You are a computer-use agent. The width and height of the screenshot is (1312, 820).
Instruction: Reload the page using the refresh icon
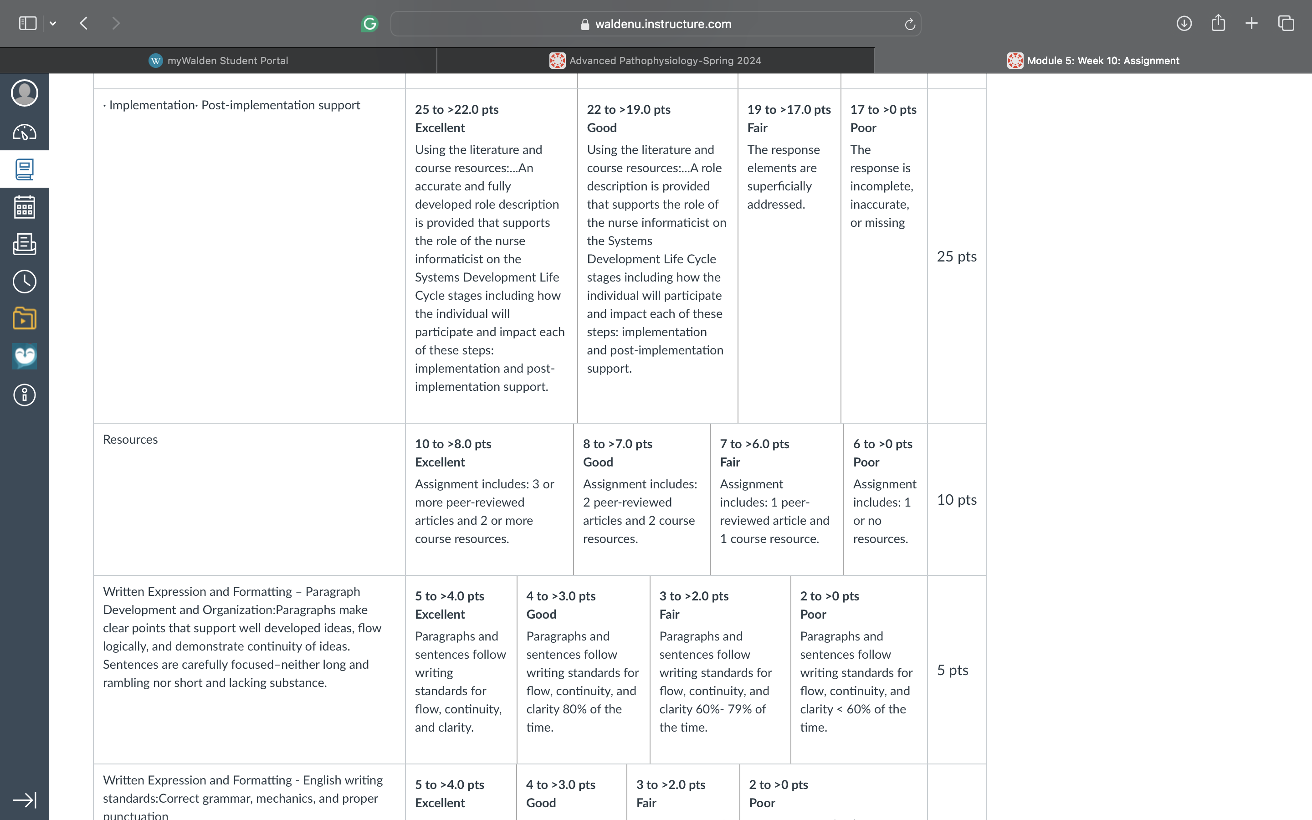pyautogui.click(x=910, y=24)
